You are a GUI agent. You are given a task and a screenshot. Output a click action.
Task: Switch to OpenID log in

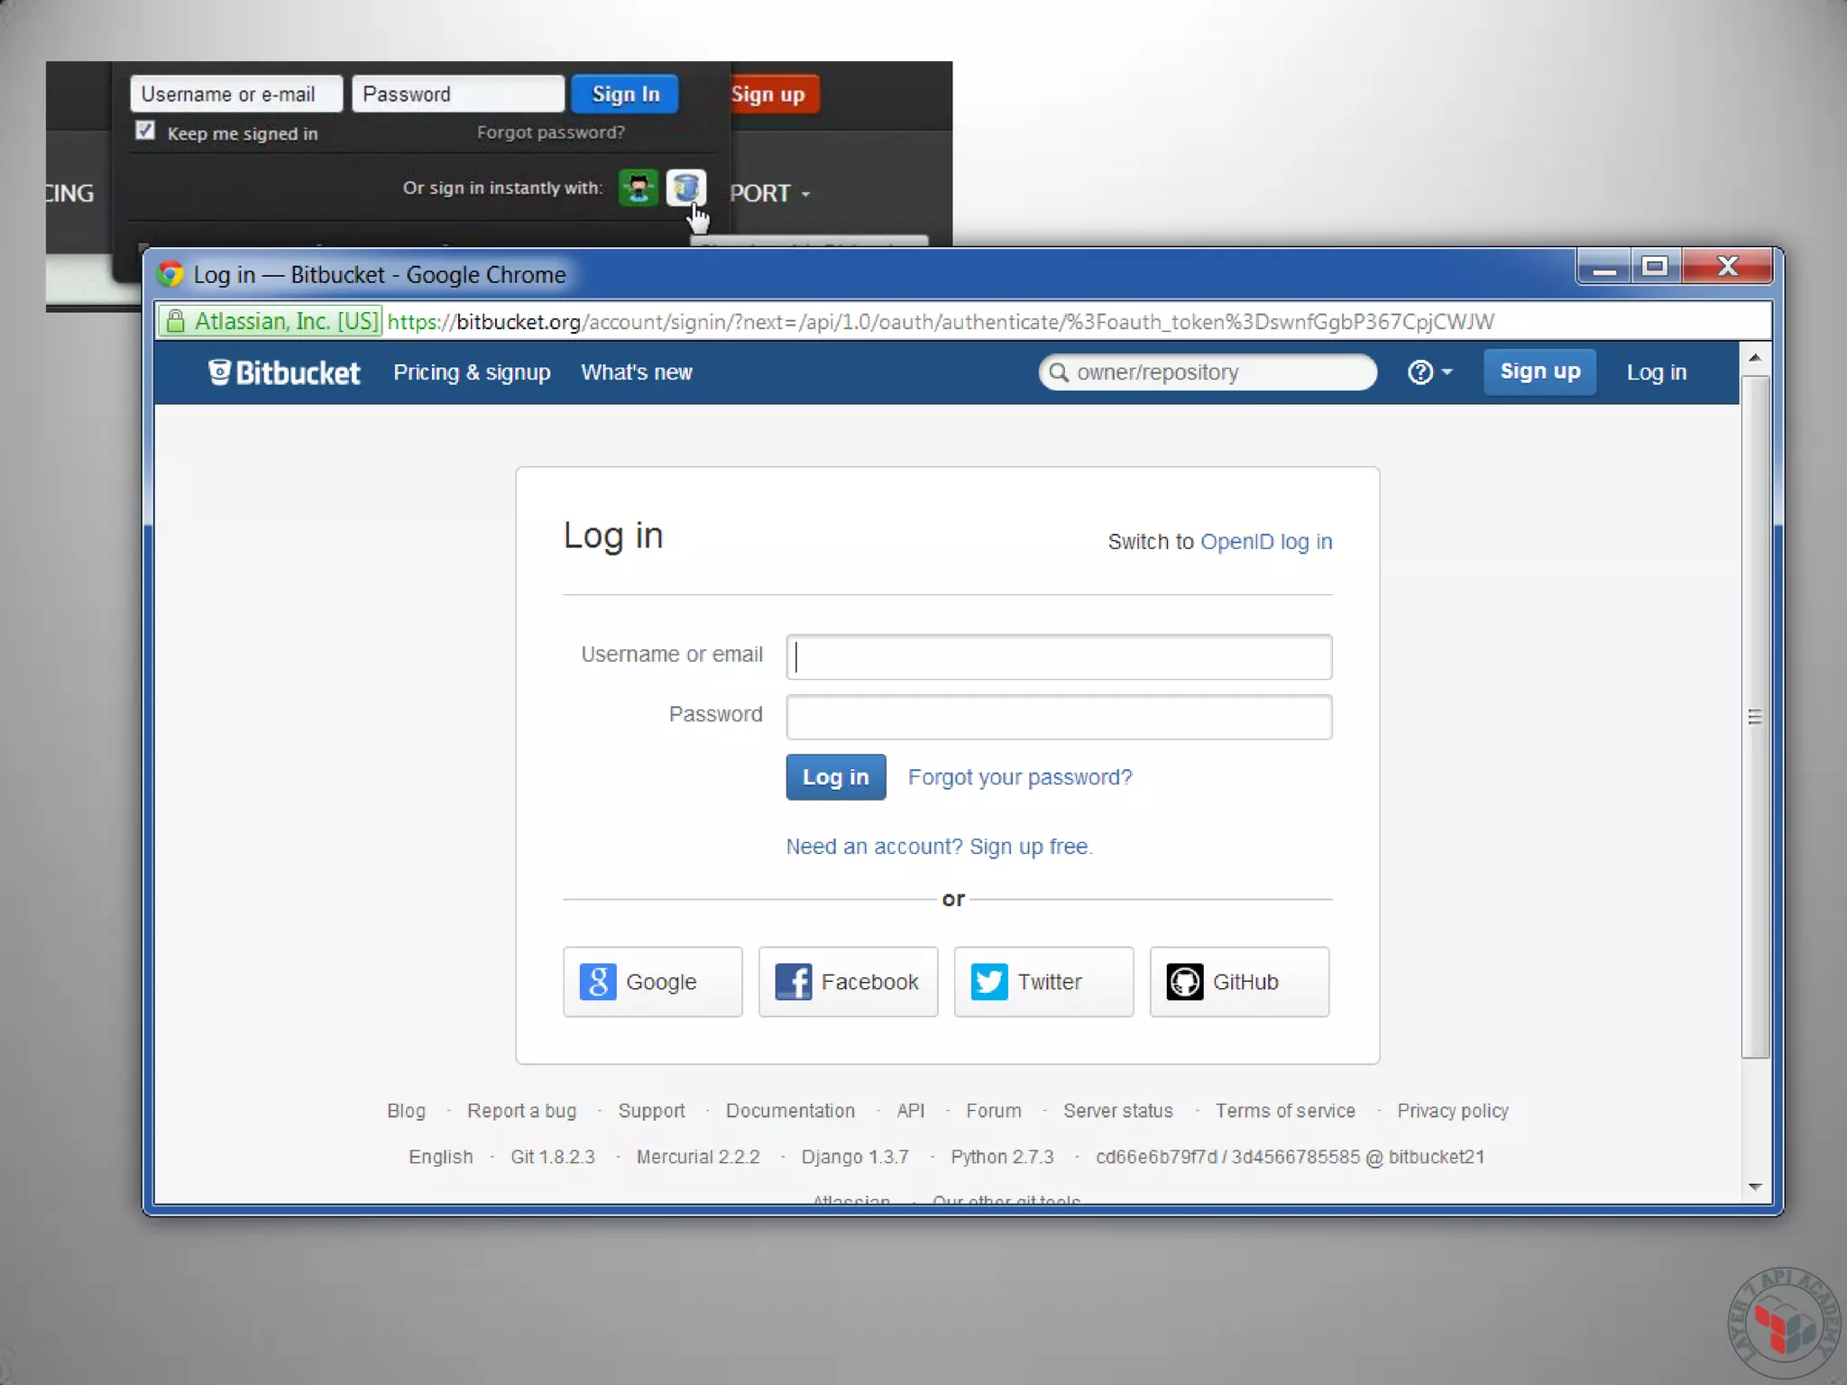coord(1265,542)
